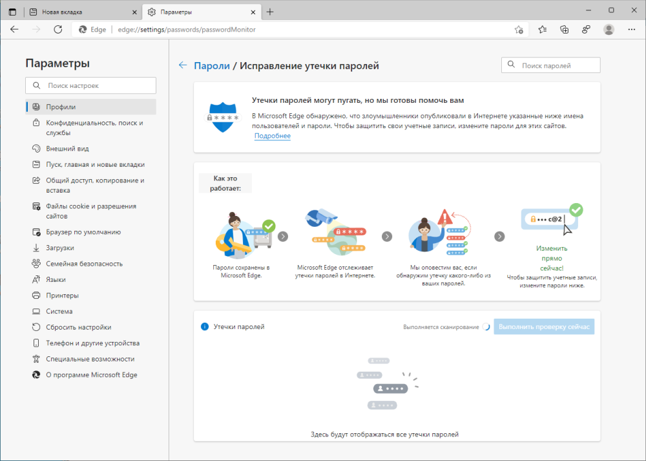Open Внешний вид settings
646x461 pixels.
click(90, 149)
